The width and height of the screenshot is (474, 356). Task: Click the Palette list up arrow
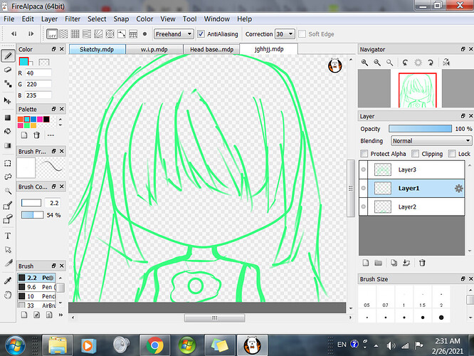(x=60, y=119)
